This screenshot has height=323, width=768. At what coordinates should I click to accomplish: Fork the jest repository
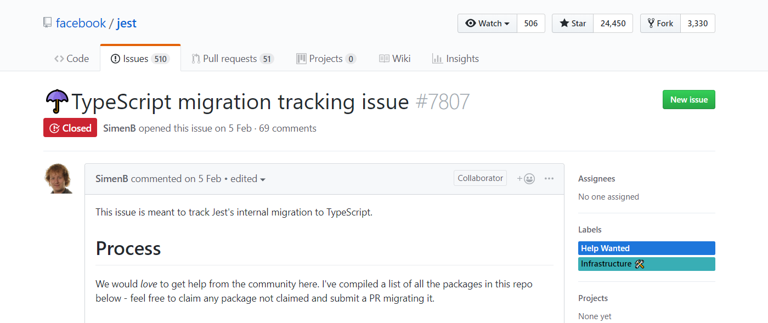tap(660, 24)
